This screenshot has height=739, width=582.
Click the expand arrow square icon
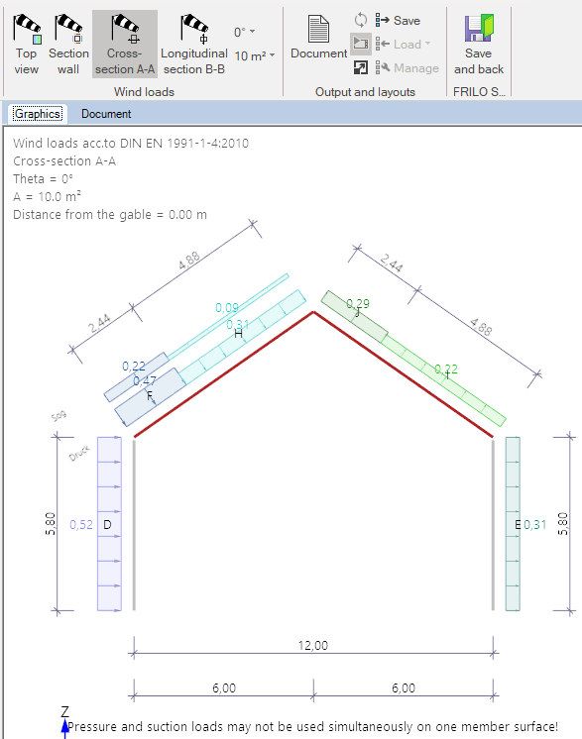[x=360, y=68]
